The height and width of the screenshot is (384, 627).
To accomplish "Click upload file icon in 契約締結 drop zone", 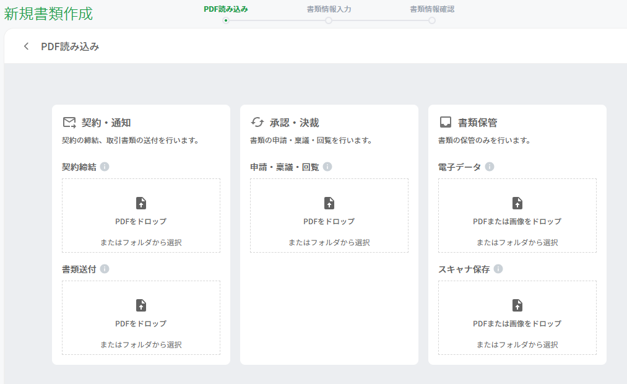I will point(141,203).
